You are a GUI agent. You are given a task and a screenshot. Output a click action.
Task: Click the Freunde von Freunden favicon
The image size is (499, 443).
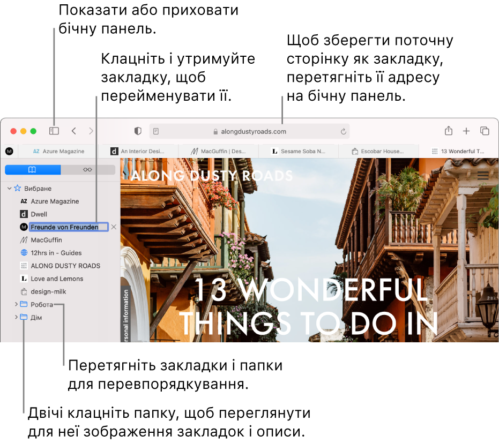point(24,227)
